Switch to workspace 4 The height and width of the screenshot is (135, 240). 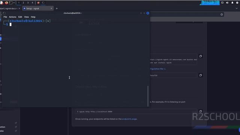32,3
